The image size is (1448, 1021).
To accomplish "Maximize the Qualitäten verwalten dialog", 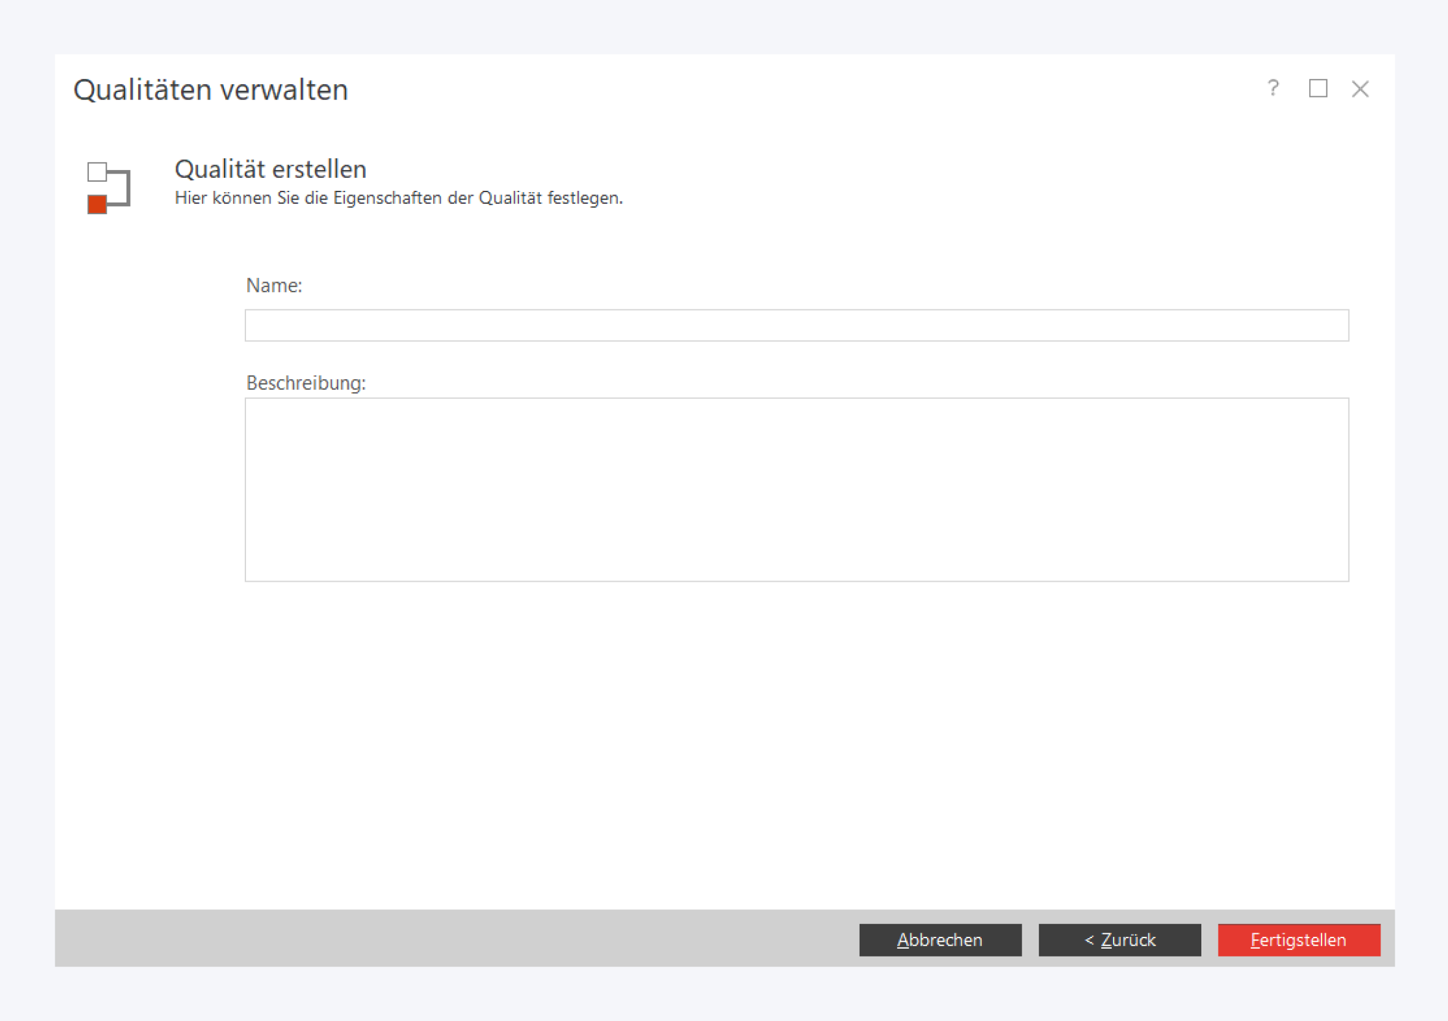I will tap(1317, 88).
